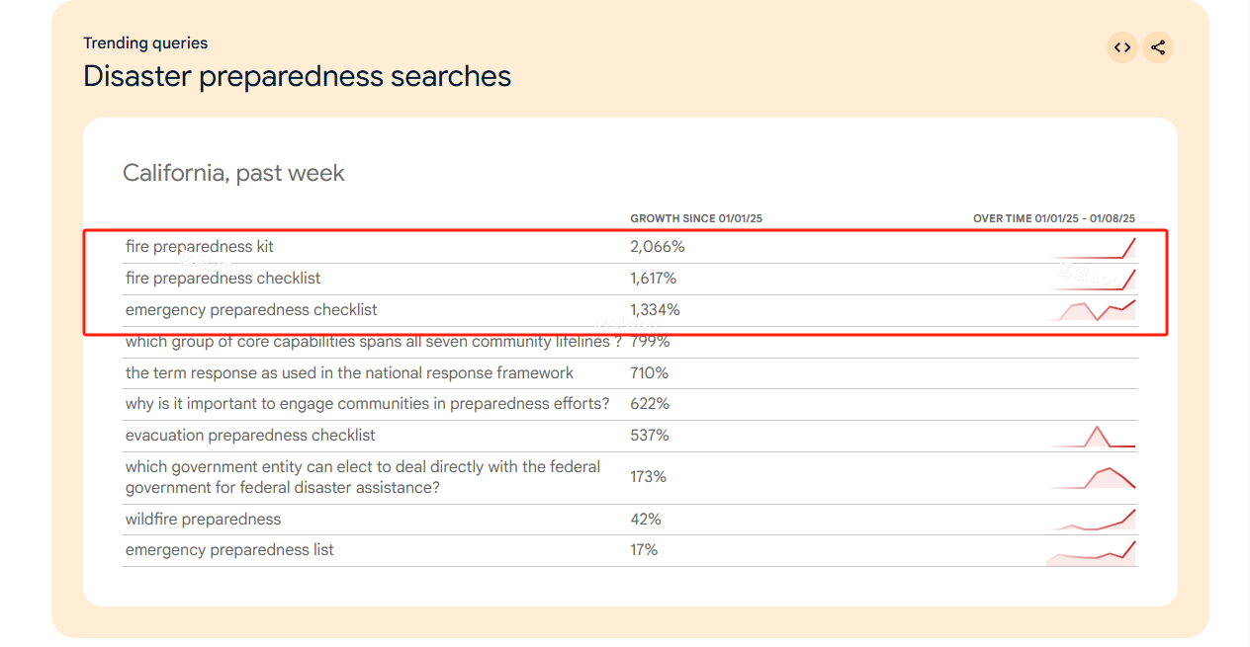Click the Disaster preparedness searches heading
This screenshot has width=1250, height=647.
tap(297, 76)
